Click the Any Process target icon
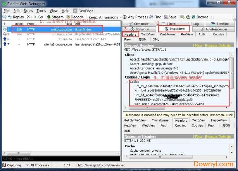Image resolution: width=238 pixels, height=171 pixels. (125, 17)
